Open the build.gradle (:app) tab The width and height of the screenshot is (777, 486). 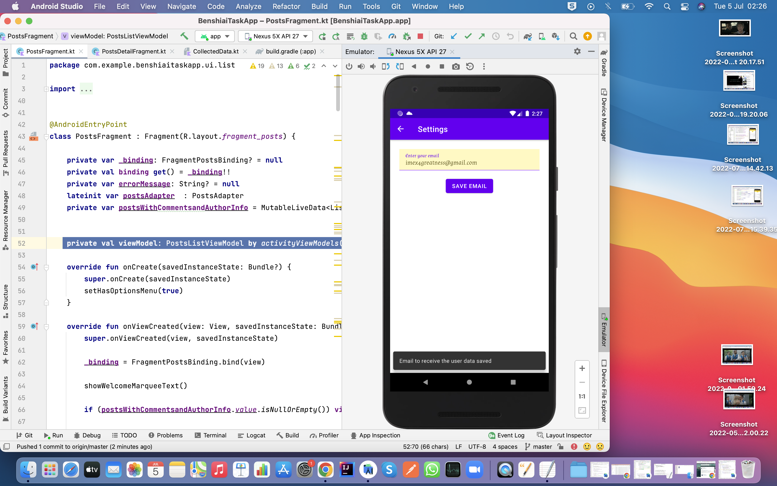click(291, 51)
